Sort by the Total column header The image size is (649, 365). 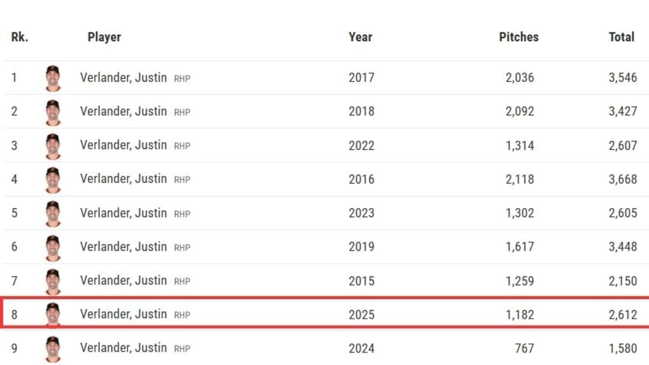[x=621, y=37]
